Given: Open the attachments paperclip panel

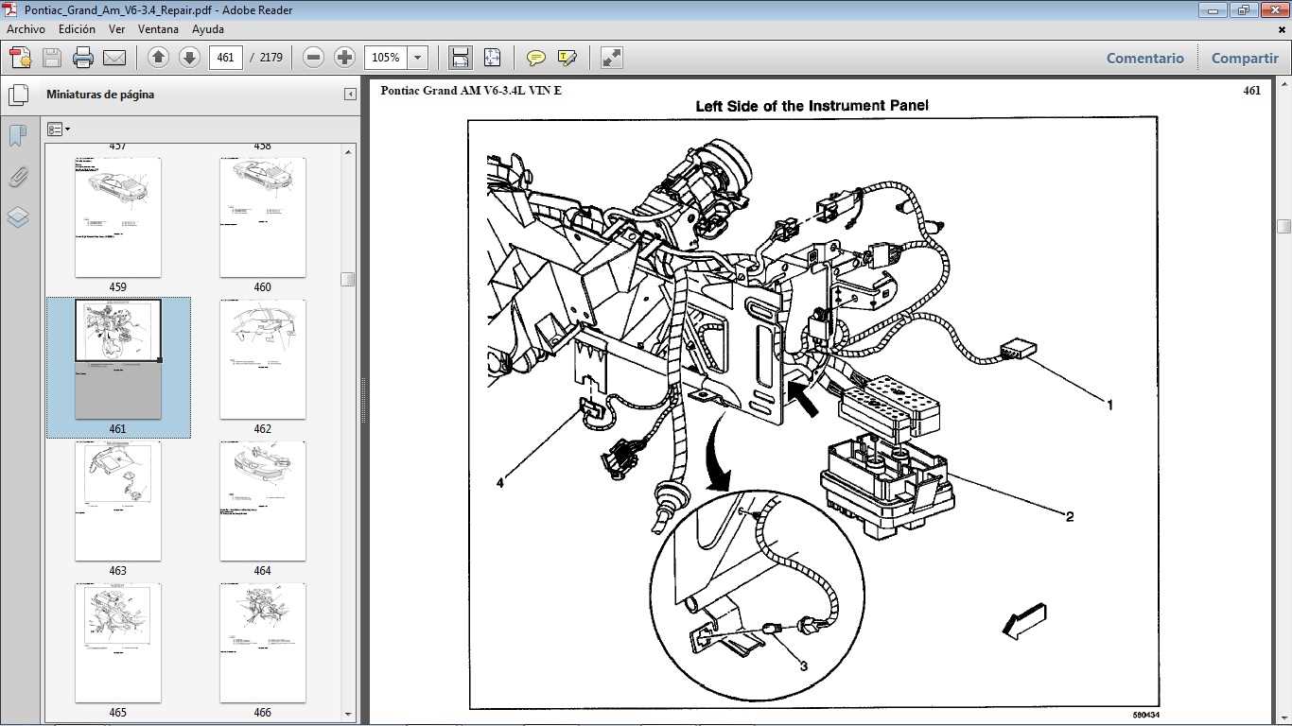Looking at the screenshot, I should pos(18,177).
